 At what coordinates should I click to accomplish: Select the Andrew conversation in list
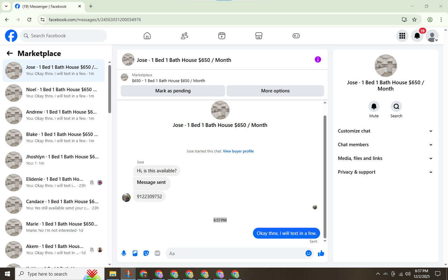coord(54,115)
